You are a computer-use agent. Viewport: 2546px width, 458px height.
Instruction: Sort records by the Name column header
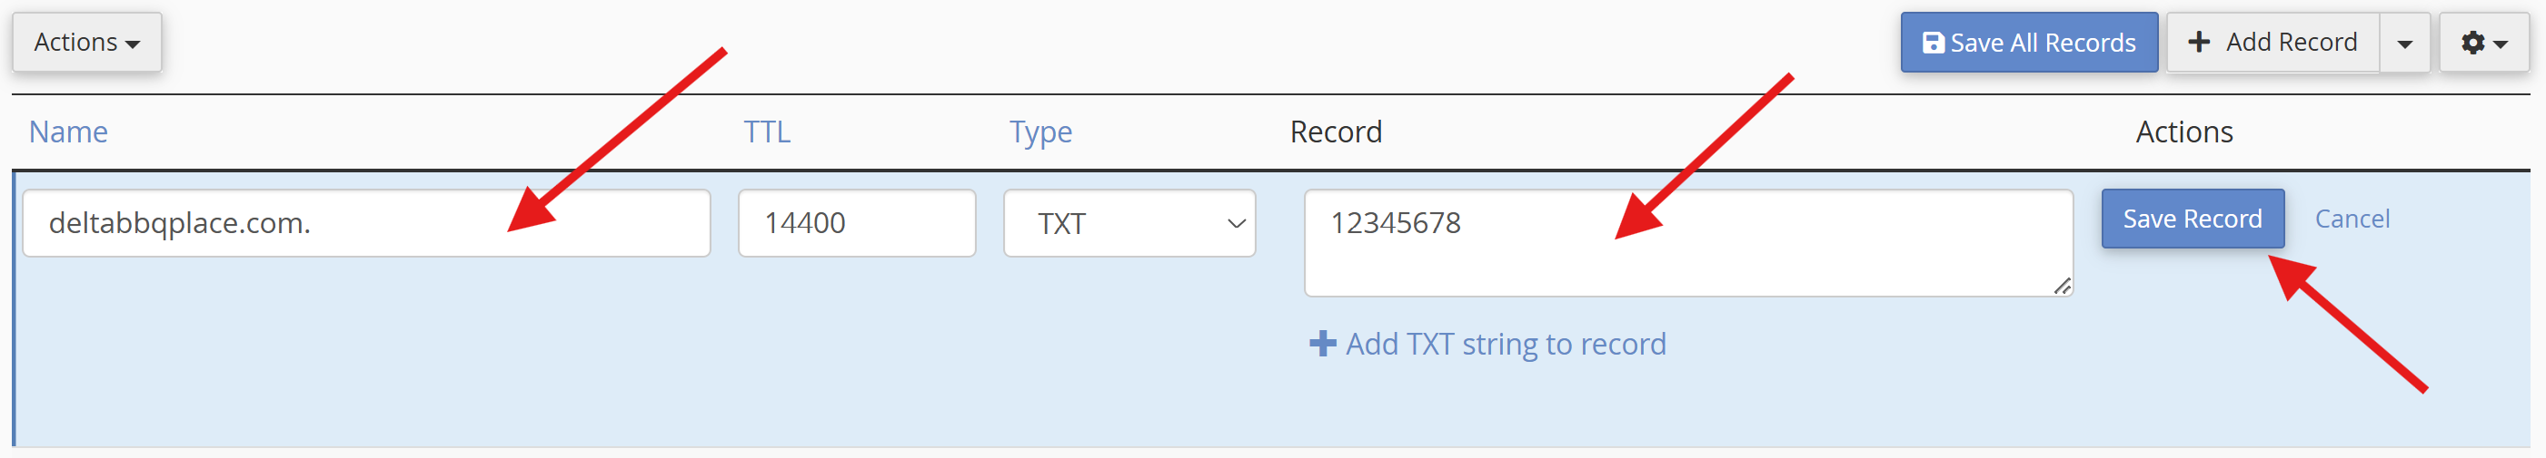pos(68,132)
